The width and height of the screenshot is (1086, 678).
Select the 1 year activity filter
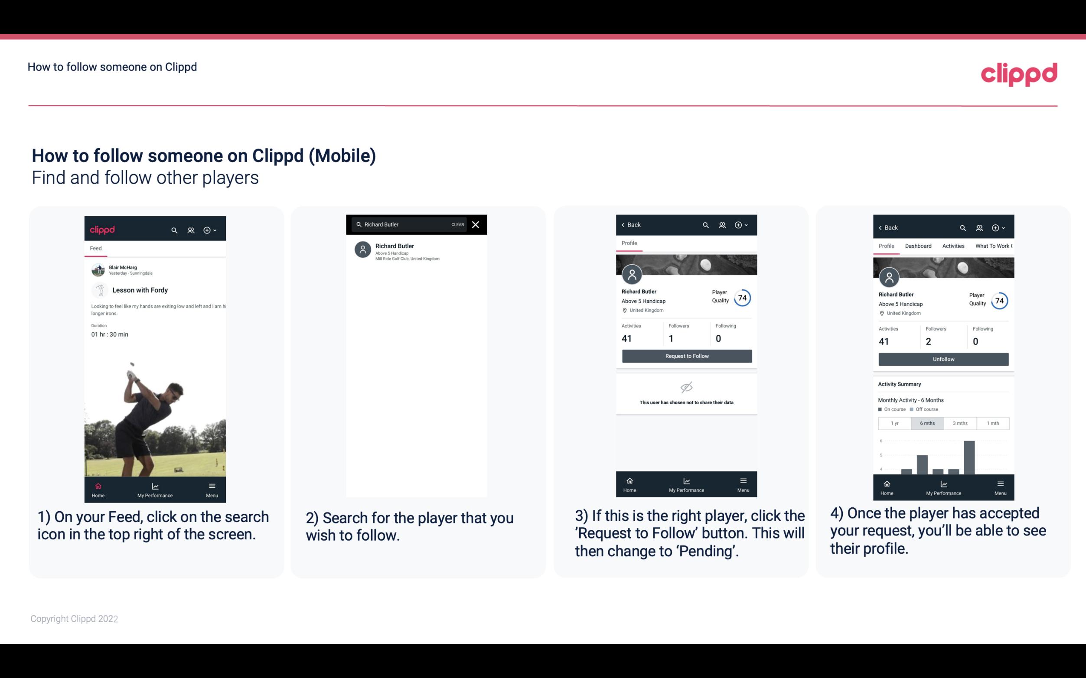pyautogui.click(x=894, y=423)
